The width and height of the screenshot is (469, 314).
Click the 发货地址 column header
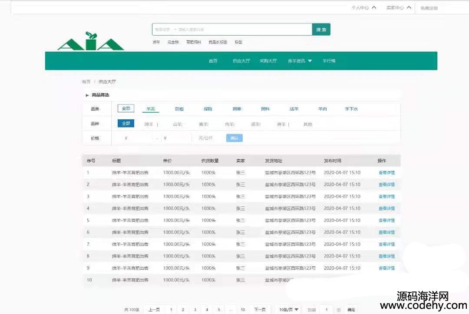tap(274, 161)
